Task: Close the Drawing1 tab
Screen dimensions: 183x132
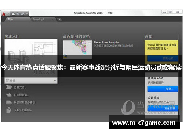Action: tap(52, 19)
